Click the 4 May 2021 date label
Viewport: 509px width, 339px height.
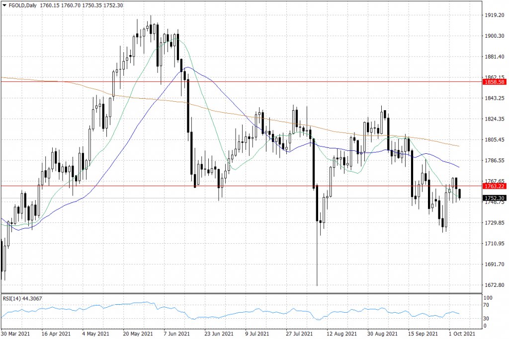point(96,334)
